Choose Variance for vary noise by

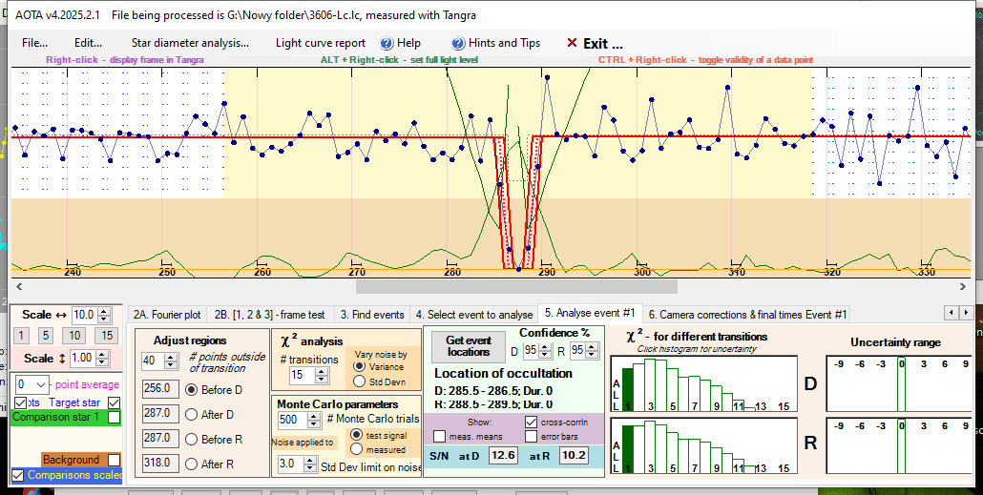pos(359,366)
